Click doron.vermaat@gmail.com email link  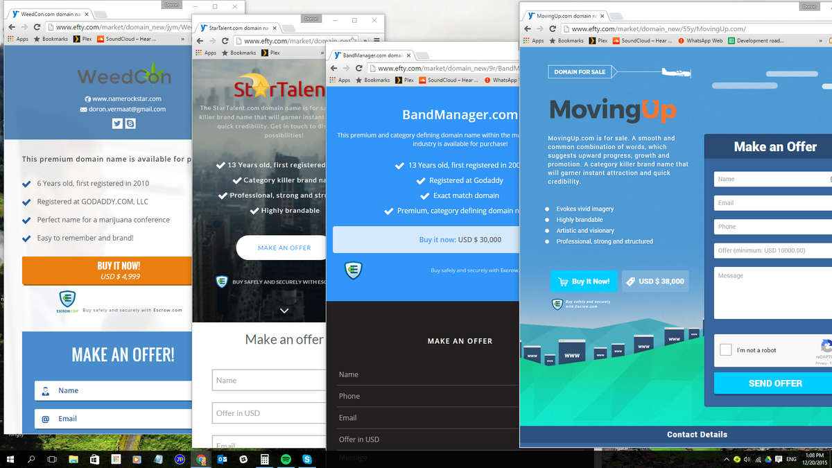pos(128,109)
